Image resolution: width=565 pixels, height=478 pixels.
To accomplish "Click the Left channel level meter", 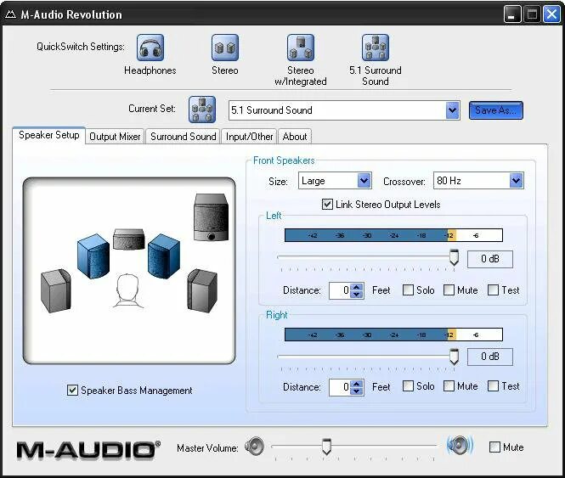I will coord(393,235).
